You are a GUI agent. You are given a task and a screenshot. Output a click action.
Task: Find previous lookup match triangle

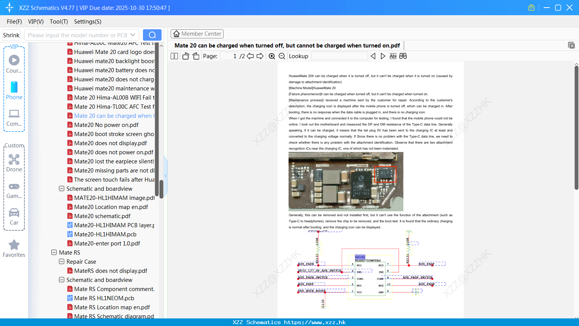click(373, 56)
